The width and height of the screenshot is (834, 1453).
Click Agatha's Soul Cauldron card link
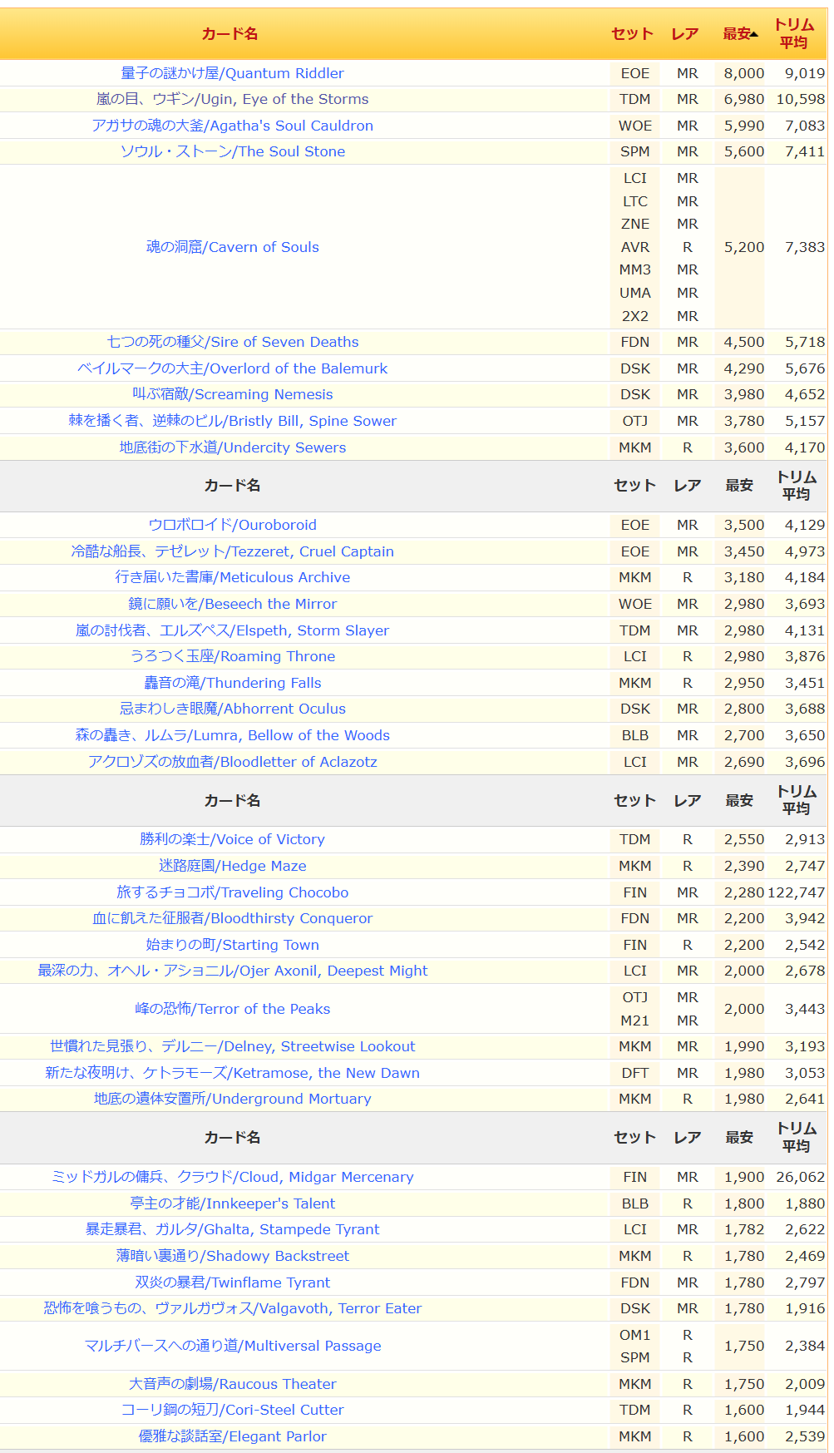[x=232, y=126]
